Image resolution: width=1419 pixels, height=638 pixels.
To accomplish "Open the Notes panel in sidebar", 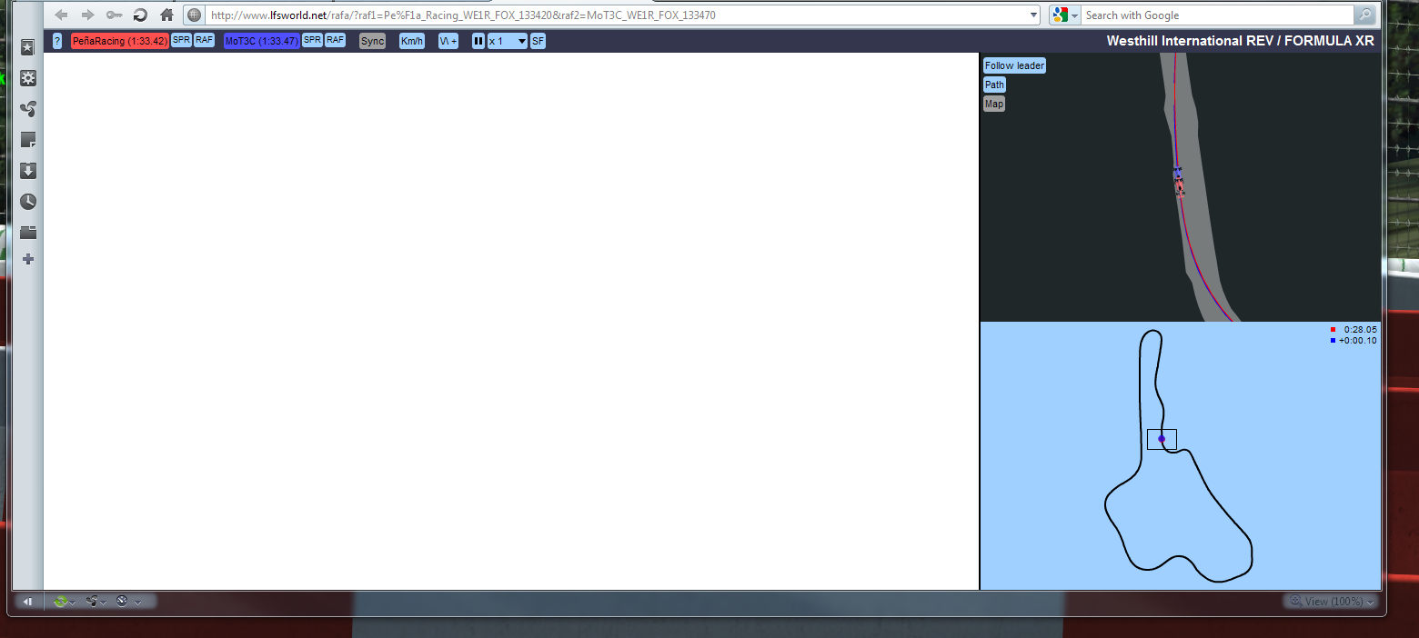I will click(28, 140).
